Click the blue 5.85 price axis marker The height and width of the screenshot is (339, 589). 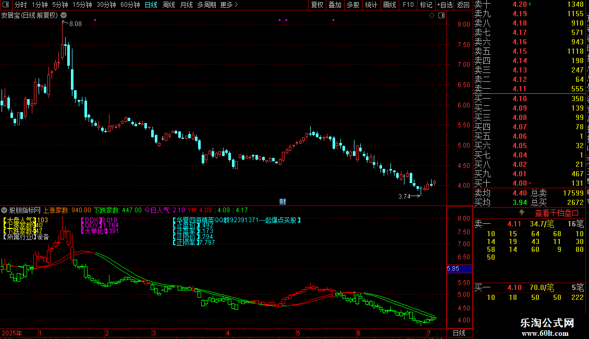pyautogui.click(x=459, y=269)
